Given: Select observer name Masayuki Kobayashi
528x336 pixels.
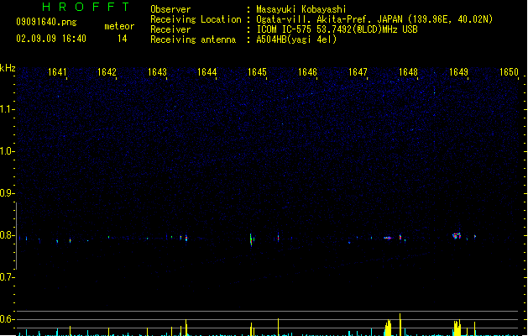Looking at the screenshot, I should click(x=301, y=9).
